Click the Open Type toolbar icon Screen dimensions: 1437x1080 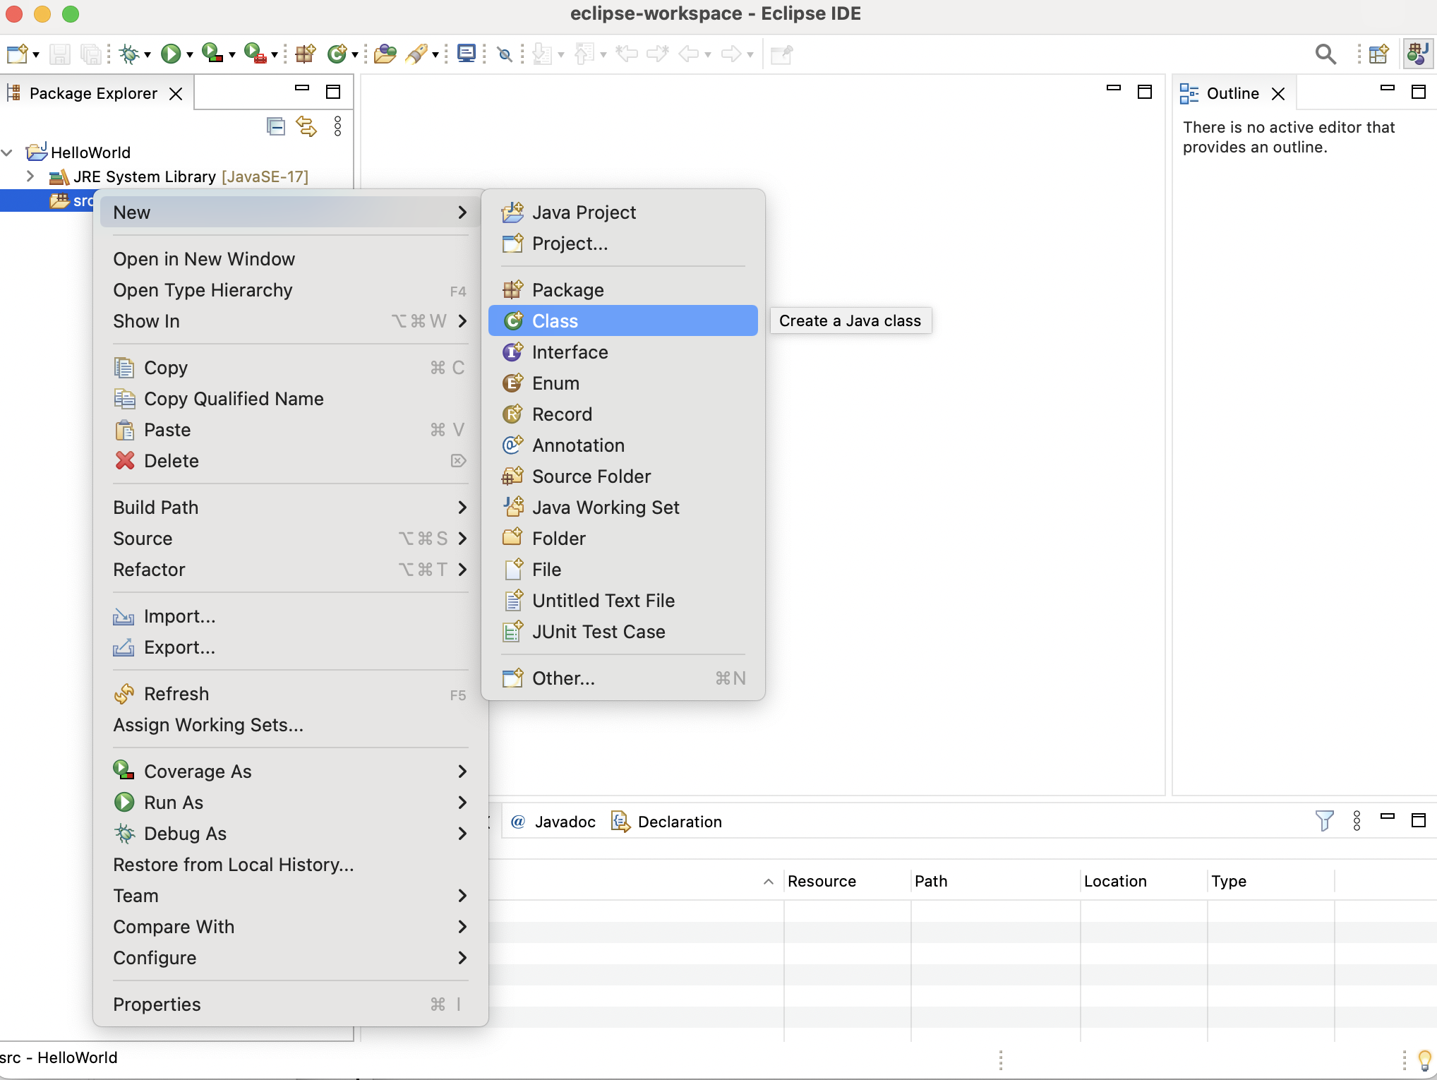pyautogui.click(x=385, y=54)
